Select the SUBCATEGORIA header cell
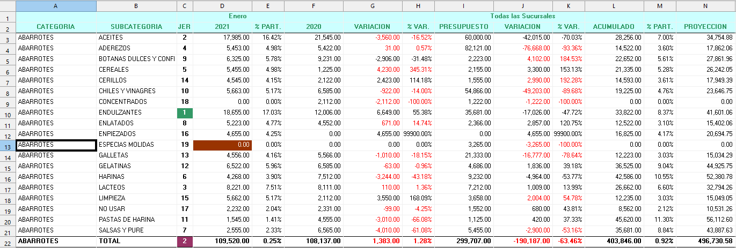This screenshot has width=736, height=248. (136, 26)
